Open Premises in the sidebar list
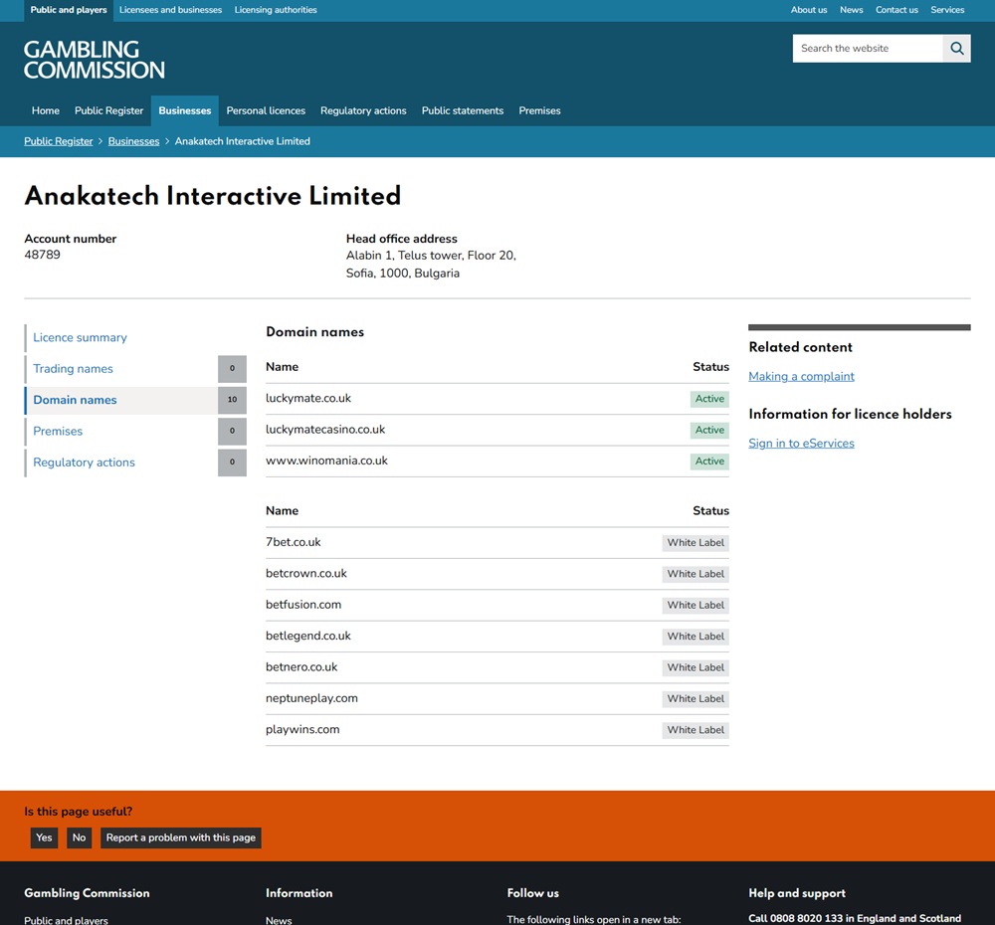995x925 pixels. point(58,431)
